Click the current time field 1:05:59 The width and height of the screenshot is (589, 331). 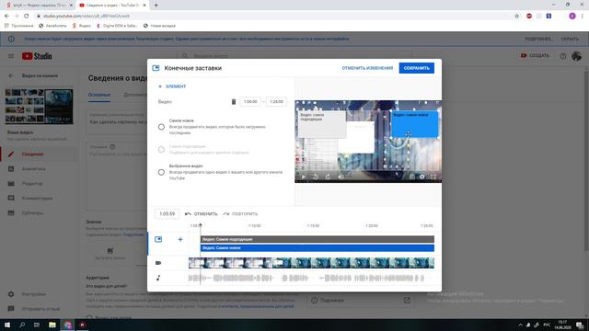[167, 214]
